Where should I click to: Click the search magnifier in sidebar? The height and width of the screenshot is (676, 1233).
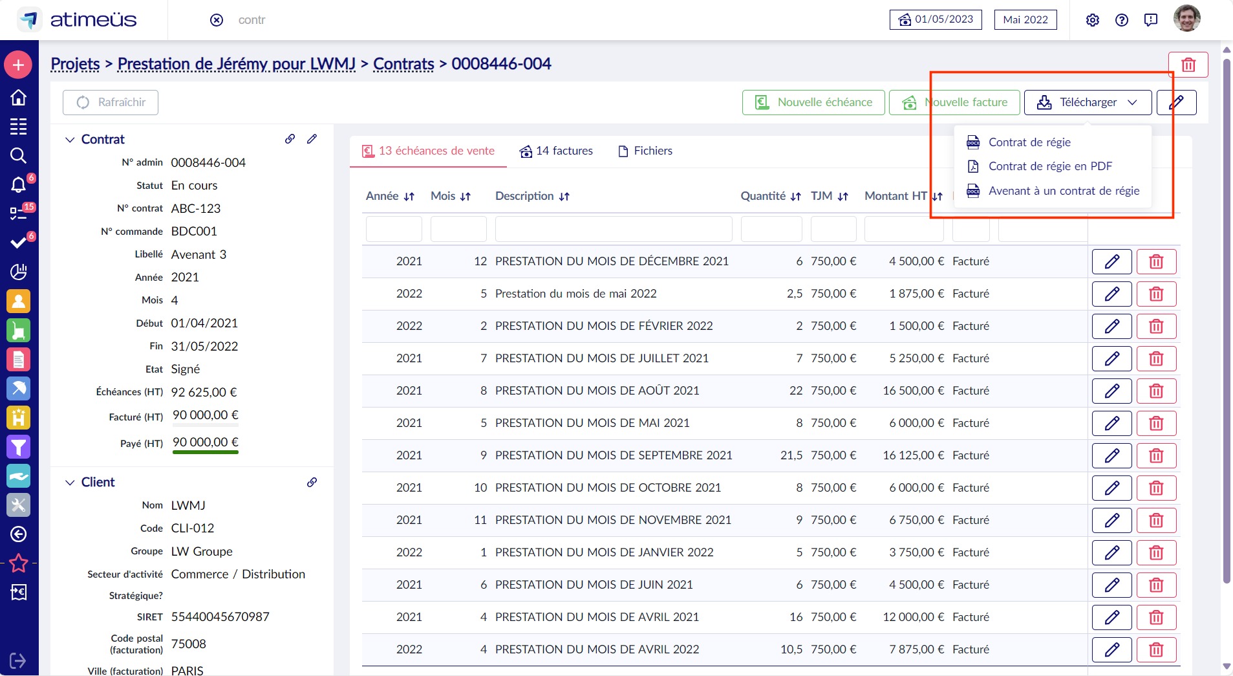(x=18, y=156)
